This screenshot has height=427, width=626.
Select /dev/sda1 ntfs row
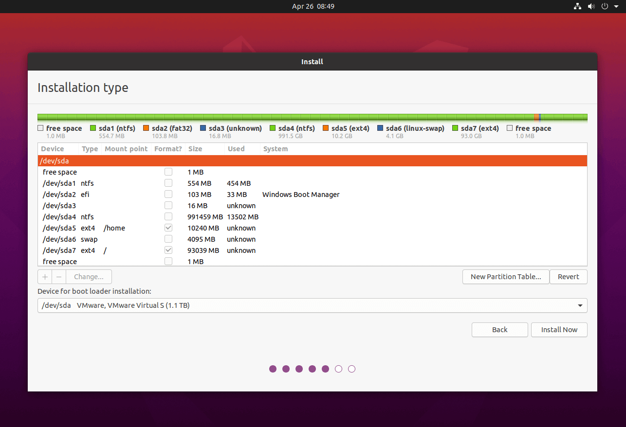(313, 183)
